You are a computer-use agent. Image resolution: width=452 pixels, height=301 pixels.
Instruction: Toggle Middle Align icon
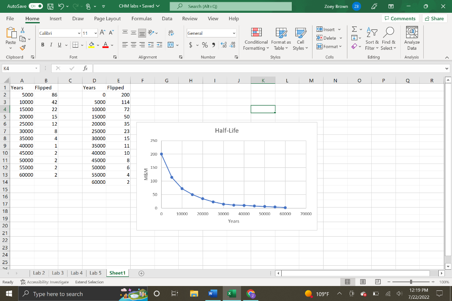pyautogui.click(x=133, y=33)
